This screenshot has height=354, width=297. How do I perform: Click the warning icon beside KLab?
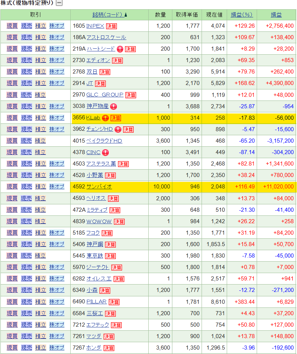pos(105,118)
